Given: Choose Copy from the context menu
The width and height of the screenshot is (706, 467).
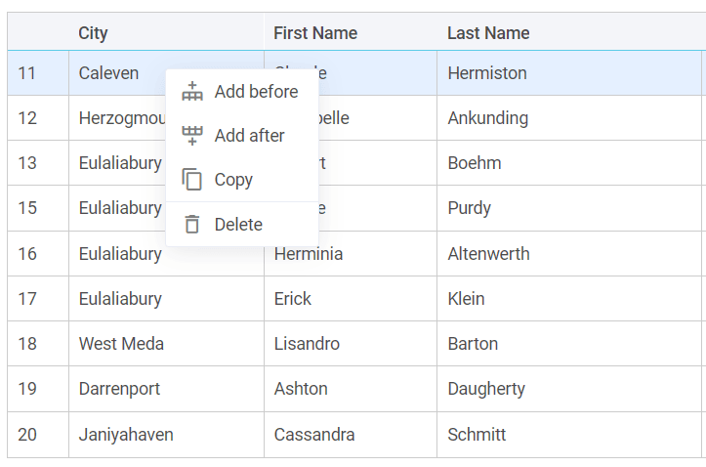Looking at the screenshot, I should point(233,180).
